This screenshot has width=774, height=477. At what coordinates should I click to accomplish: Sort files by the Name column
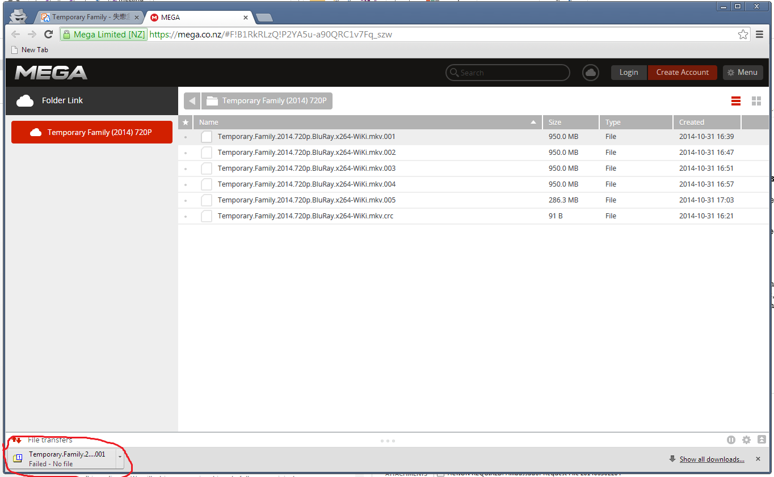point(368,122)
